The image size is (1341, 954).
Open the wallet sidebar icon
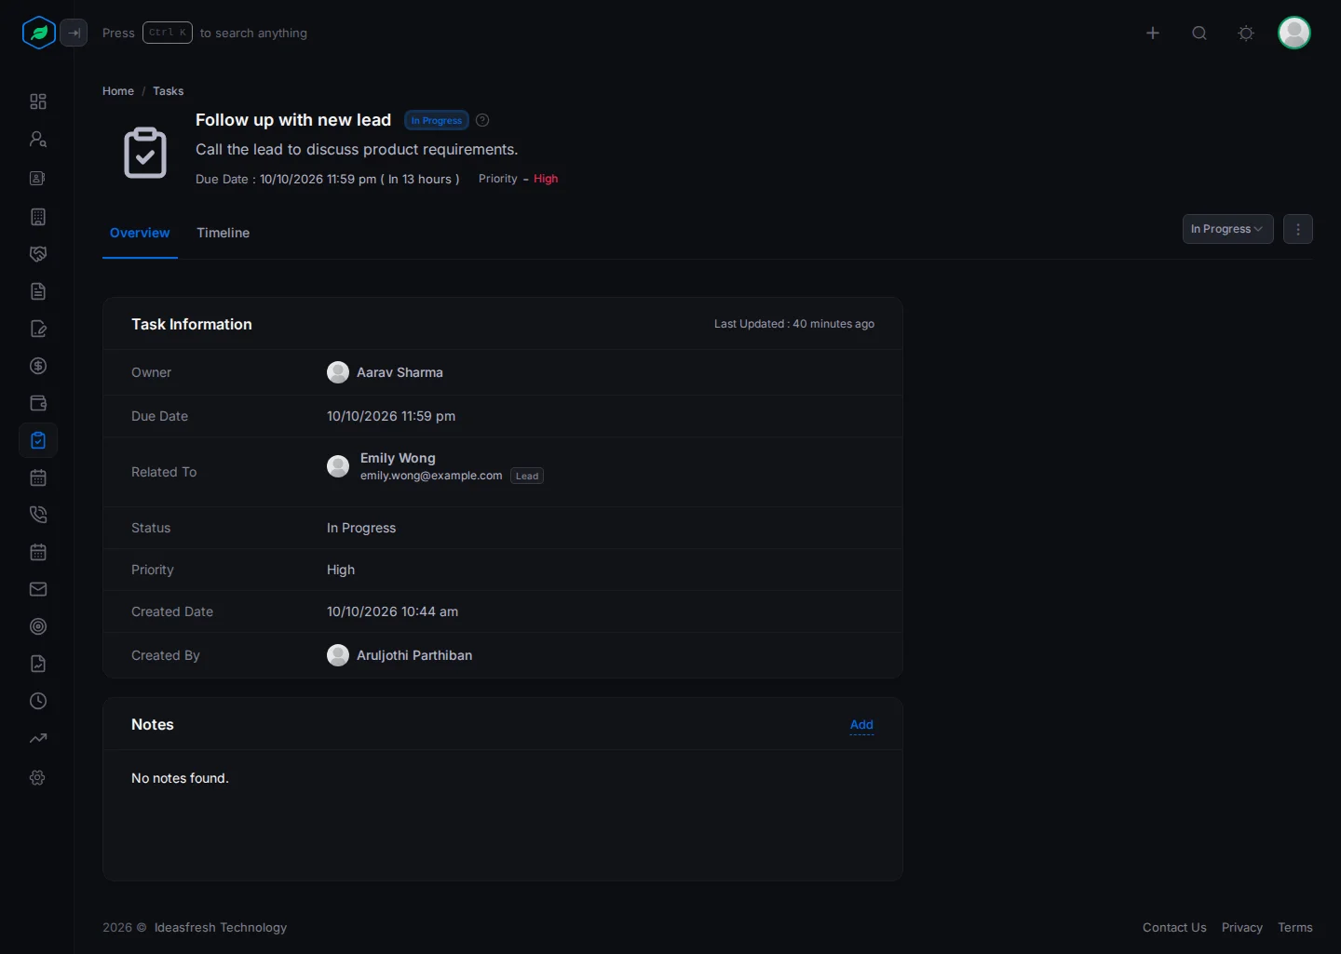(38, 403)
